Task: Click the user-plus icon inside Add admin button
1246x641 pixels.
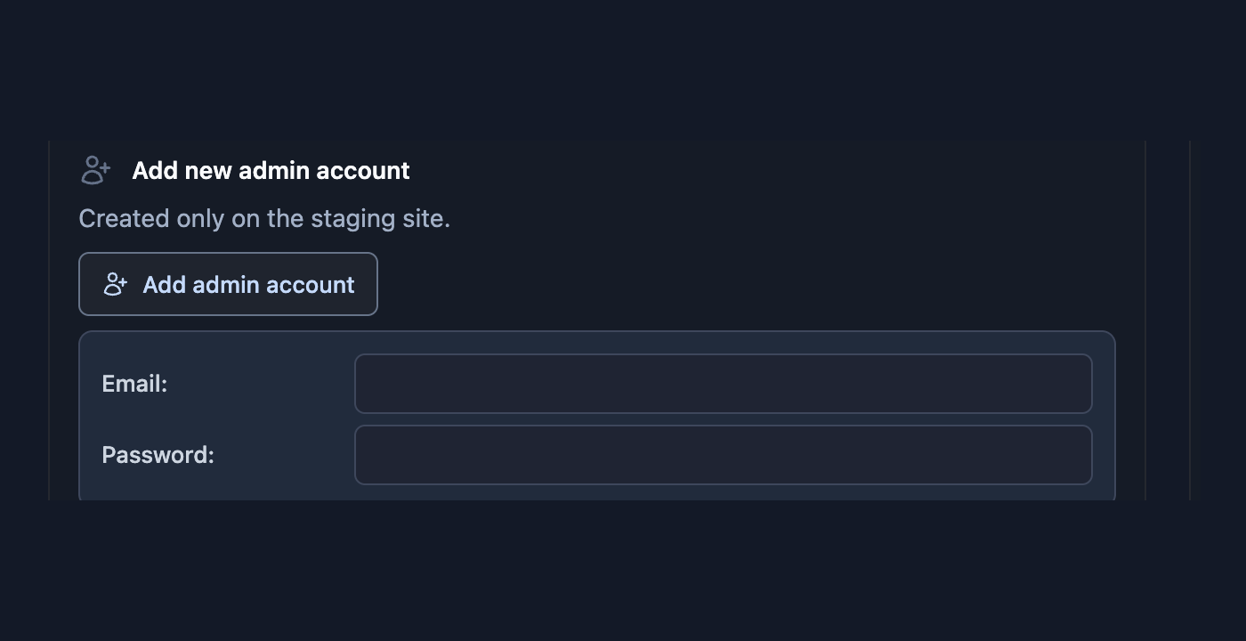Action: [x=116, y=284]
